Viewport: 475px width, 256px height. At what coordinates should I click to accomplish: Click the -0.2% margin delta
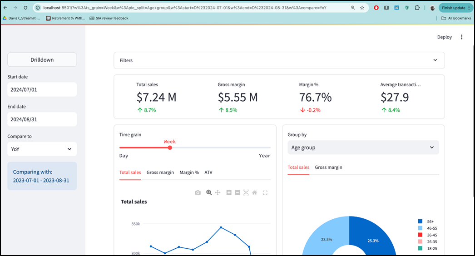(x=310, y=110)
